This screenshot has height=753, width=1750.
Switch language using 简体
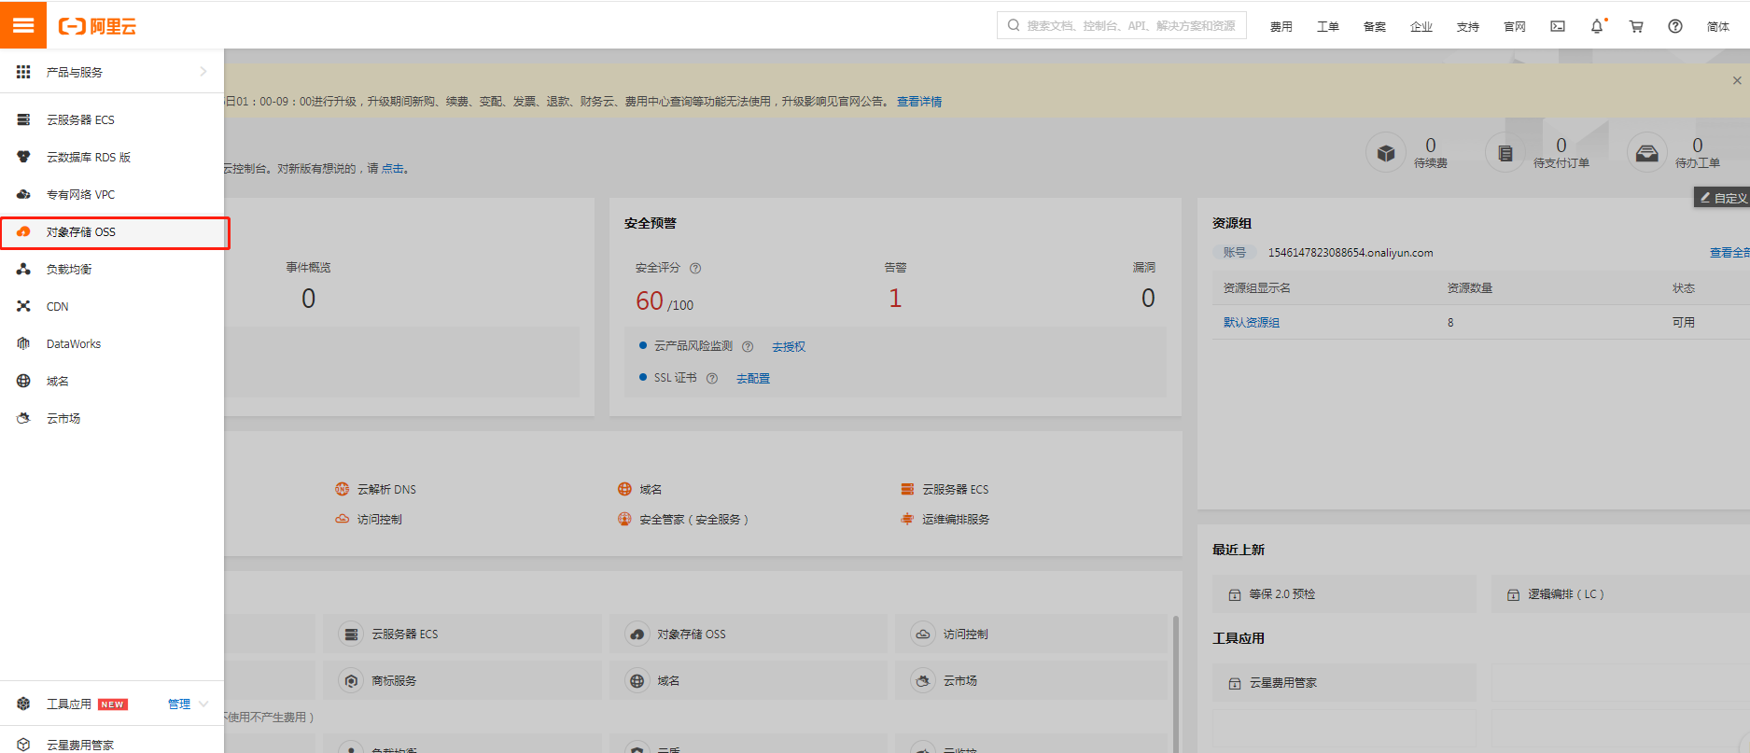pyautogui.click(x=1718, y=26)
